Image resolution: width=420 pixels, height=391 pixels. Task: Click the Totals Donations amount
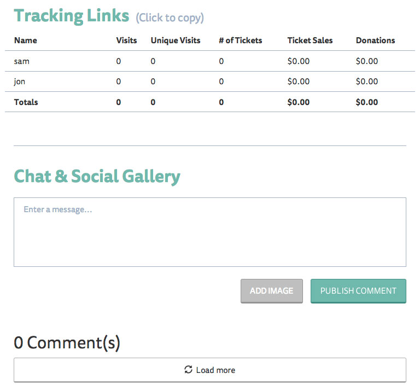coord(366,102)
